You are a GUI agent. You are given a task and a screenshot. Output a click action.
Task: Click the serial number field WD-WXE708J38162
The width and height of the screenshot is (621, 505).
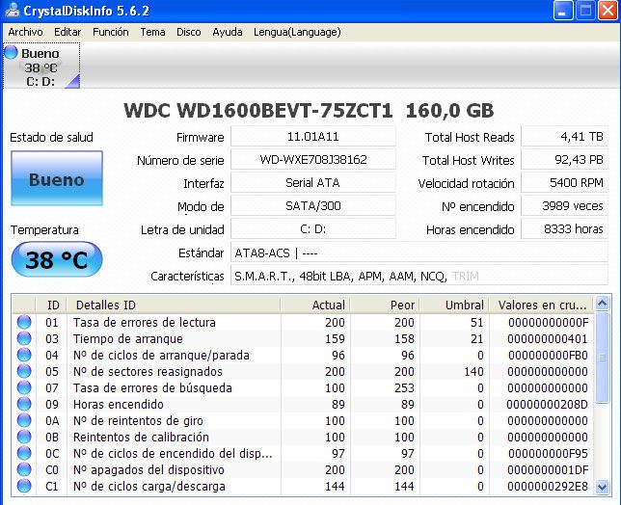(312, 159)
